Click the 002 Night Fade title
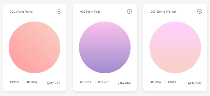The image size is (210, 96). (x=90, y=12)
